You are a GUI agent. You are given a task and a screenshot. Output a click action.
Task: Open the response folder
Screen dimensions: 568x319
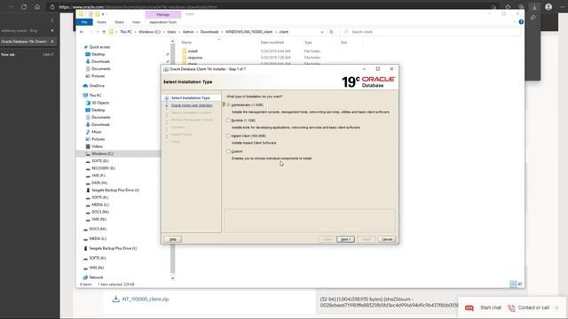coord(194,58)
